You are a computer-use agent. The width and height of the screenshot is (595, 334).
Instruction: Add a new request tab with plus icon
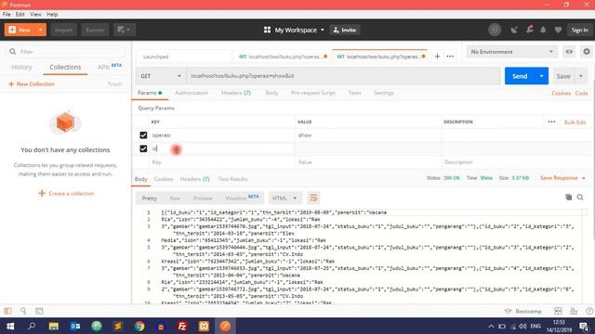(x=437, y=56)
